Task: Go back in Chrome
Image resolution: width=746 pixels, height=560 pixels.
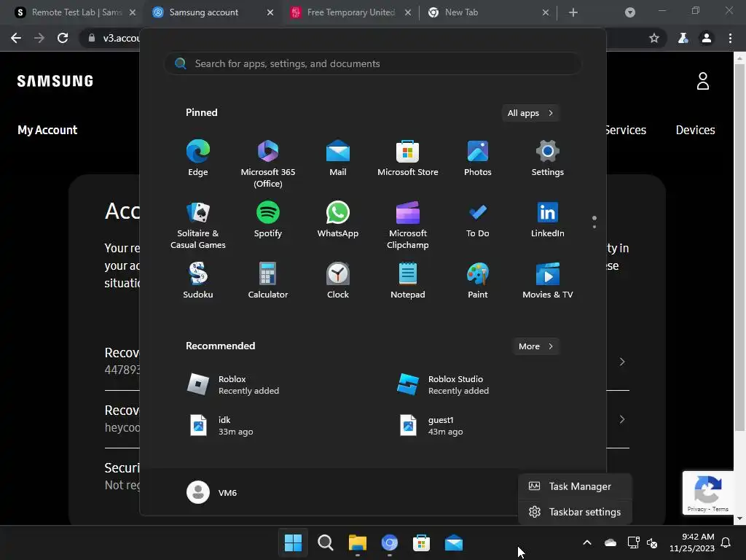Action: (16, 38)
